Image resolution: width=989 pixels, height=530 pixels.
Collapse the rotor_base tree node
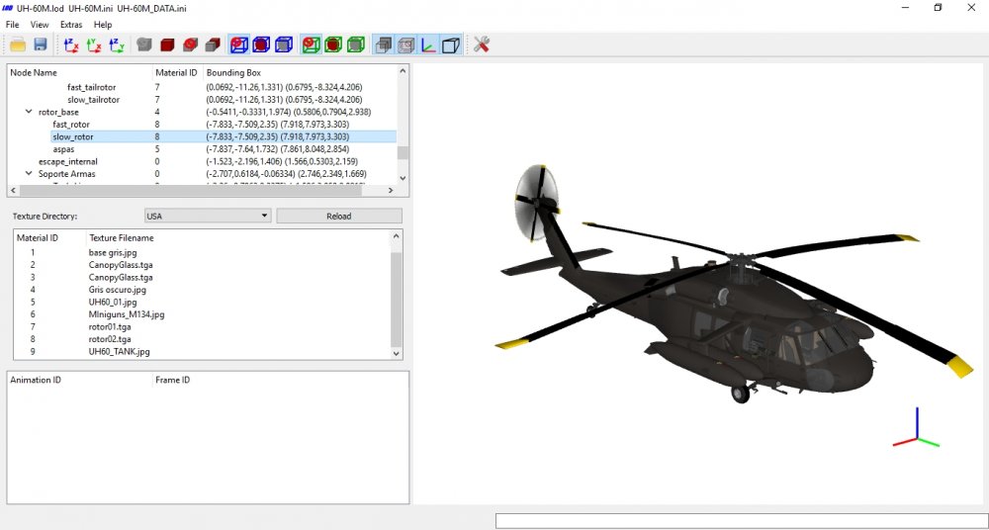[x=29, y=112]
